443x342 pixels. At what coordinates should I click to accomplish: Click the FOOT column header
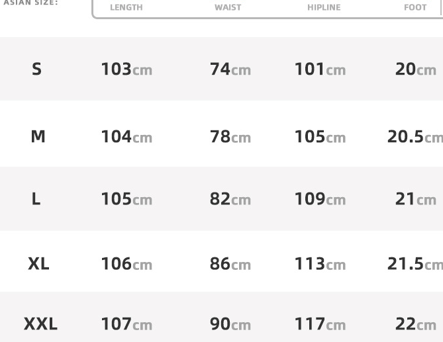click(x=415, y=8)
